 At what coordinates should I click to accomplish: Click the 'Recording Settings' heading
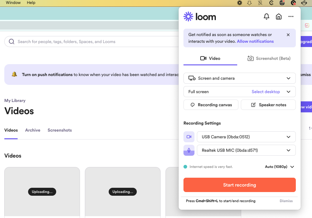[x=202, y=123]
